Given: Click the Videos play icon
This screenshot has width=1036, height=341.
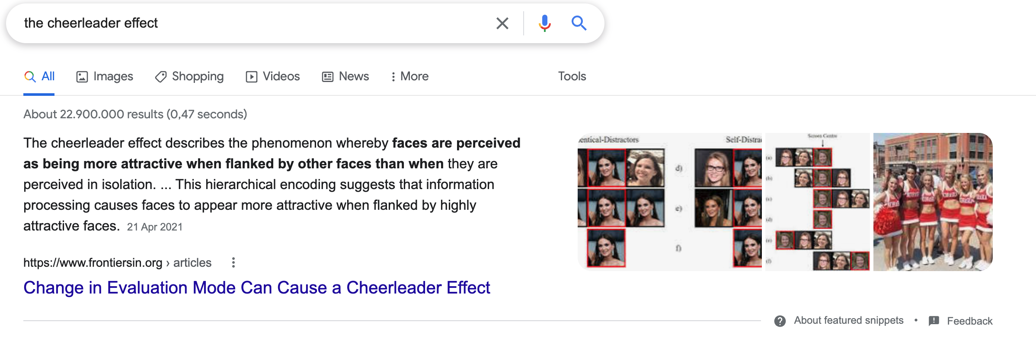Looking at the screenshot, I should (x=252, y=77).
